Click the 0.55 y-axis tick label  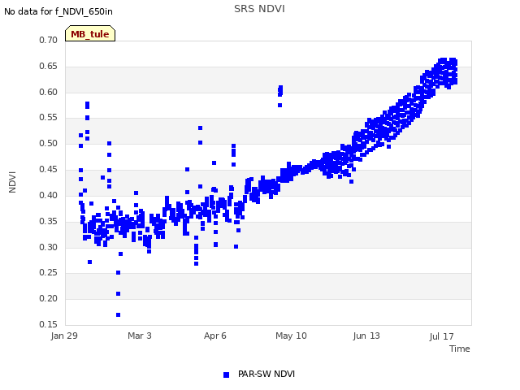49,117
